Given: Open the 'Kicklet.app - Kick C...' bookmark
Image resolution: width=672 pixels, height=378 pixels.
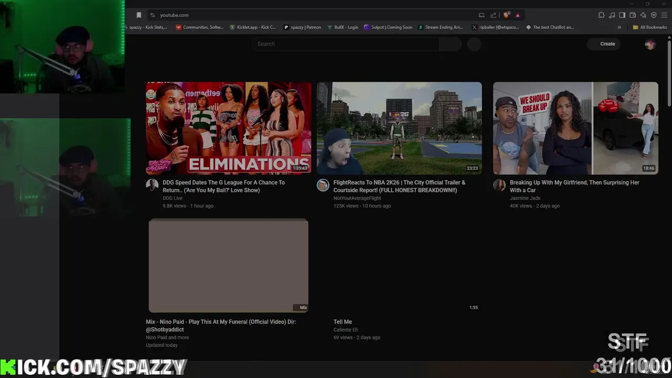Looking at the screenshot, I should tap(253, 27).
